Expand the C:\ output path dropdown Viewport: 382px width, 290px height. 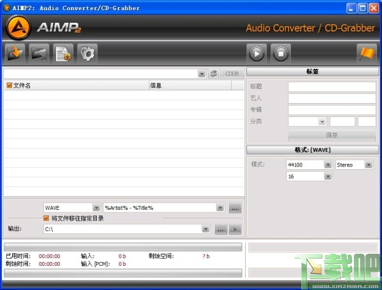pyautogui.click(x=206, y=229)
